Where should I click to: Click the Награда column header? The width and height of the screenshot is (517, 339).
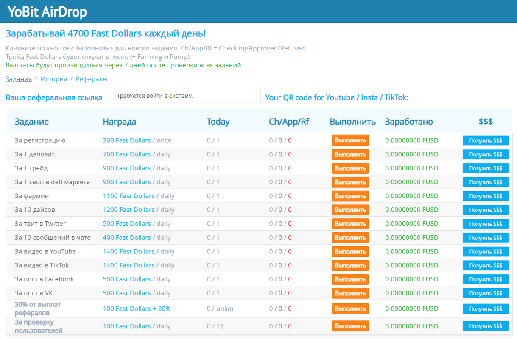pos(120,122)
